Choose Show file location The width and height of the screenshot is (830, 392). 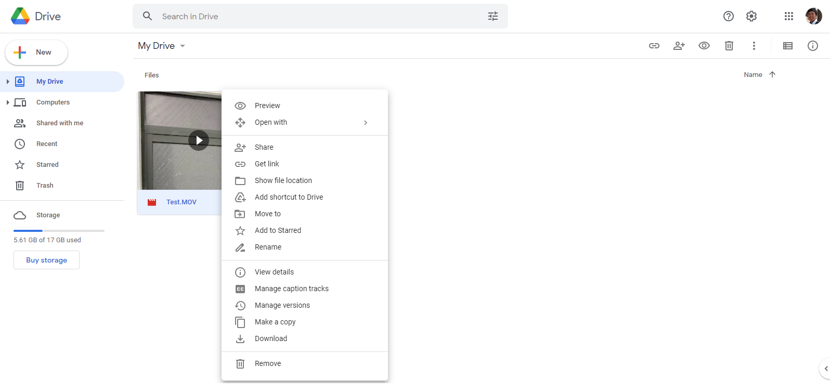coord(305,180)
